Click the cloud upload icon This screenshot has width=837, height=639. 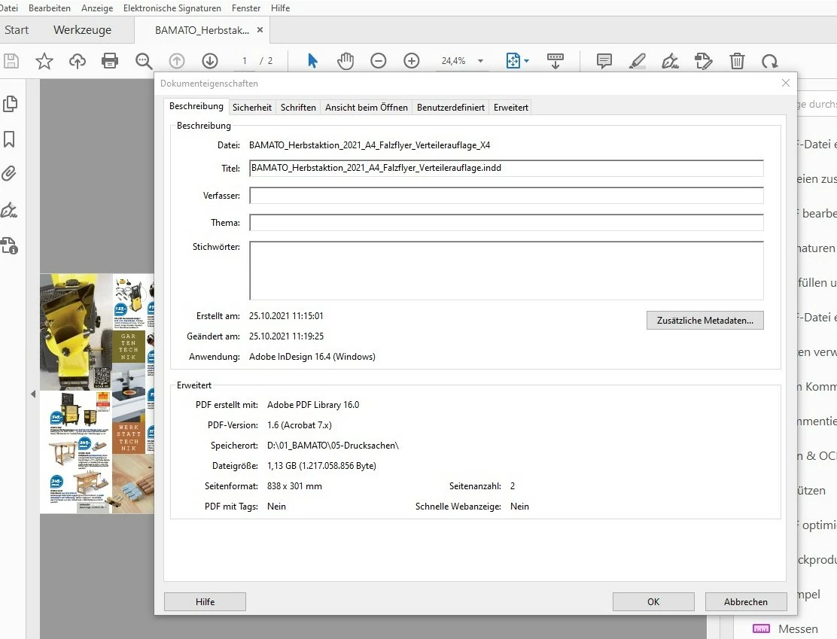(x=78, y=61)
